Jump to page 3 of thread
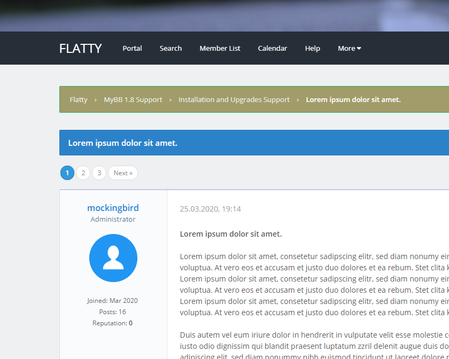This screenshot has height=359, width=449. pos(99,173)
